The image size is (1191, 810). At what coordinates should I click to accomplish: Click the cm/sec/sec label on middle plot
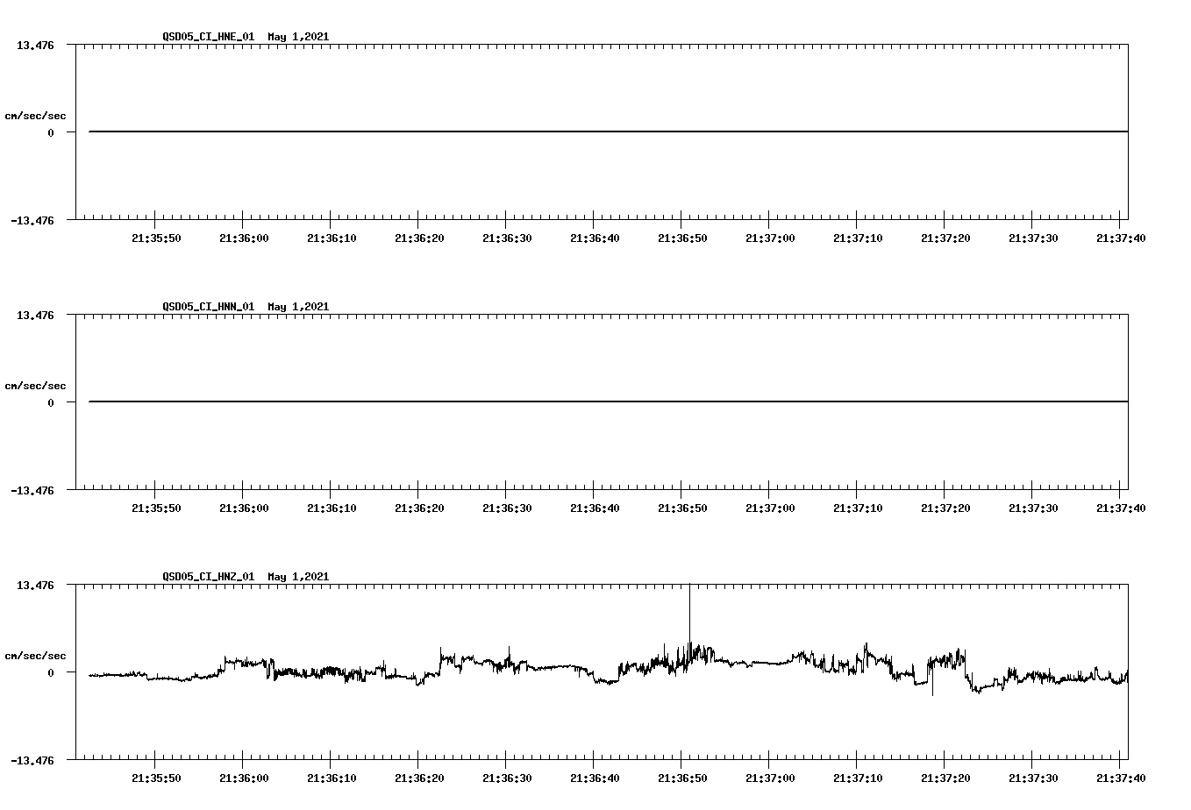point(36,385)
